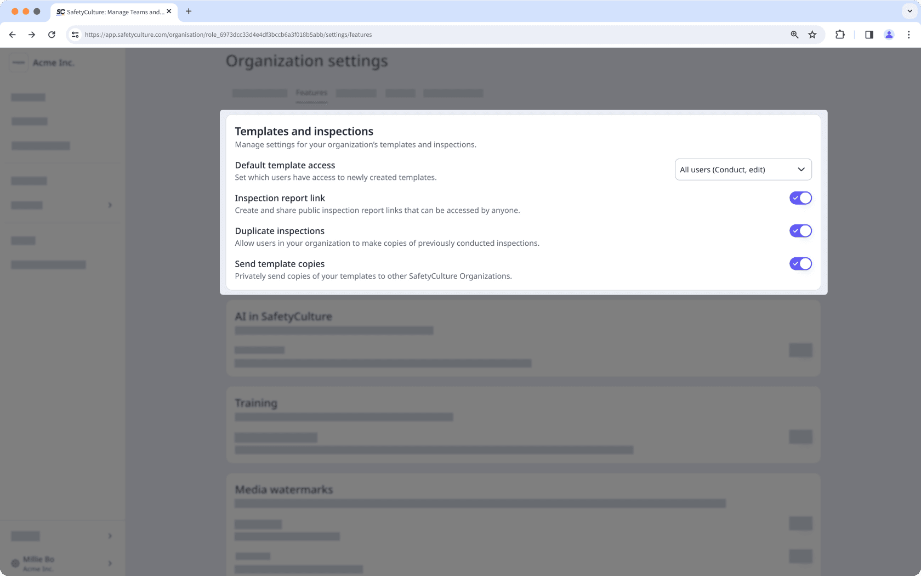The width and height of the screenshot is (921, 576).
Task: Click the site information icon in address bar
Action: (75, 34)
